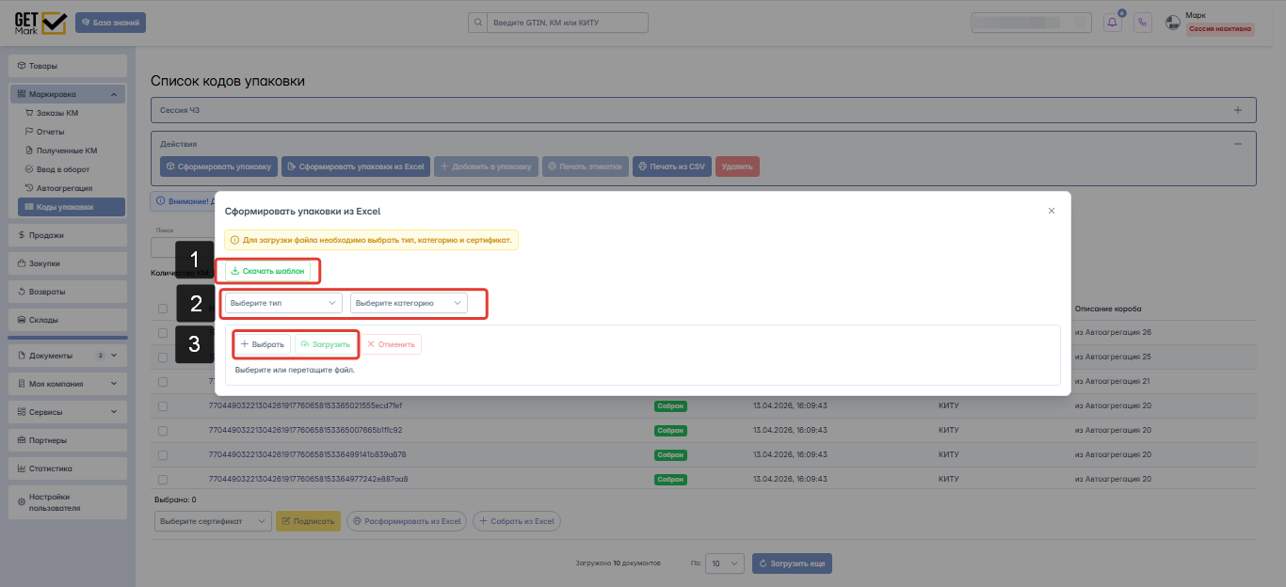Check the row ending 9141b839a878
Viewport: 1286px width, 587px height.
163,455
